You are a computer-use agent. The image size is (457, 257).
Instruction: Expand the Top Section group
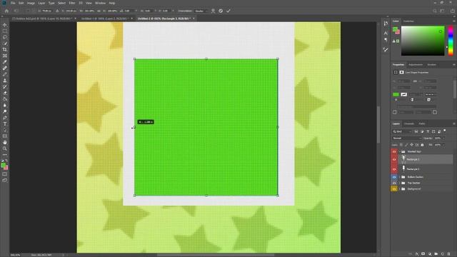(400, 183)
